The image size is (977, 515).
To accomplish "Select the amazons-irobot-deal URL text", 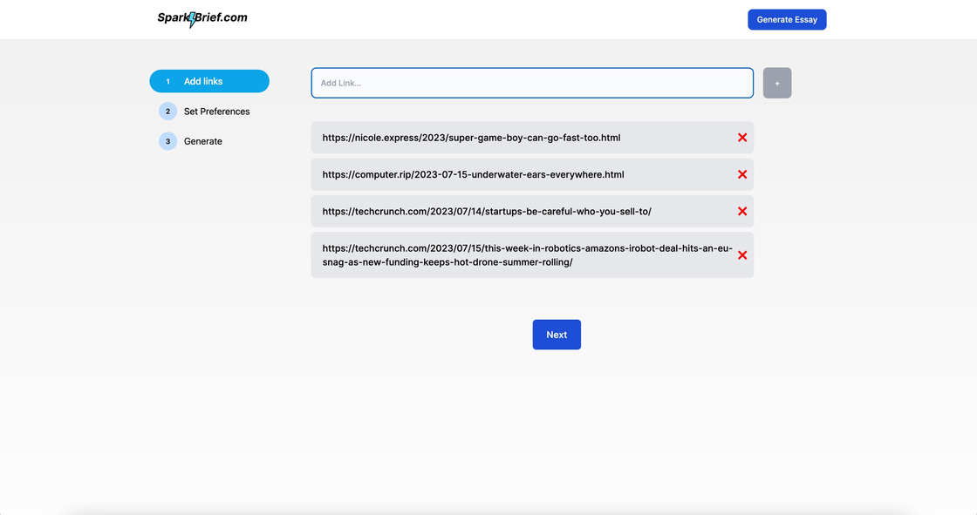I will coord(526,254).
